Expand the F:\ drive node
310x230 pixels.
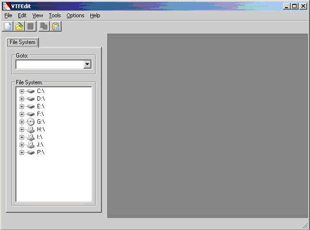point(22,114)
